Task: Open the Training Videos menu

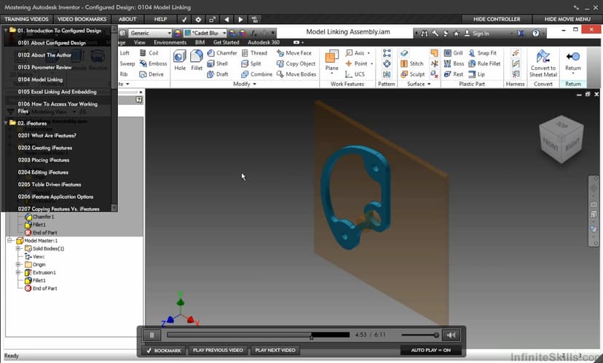Action: [x=26, y=19]
